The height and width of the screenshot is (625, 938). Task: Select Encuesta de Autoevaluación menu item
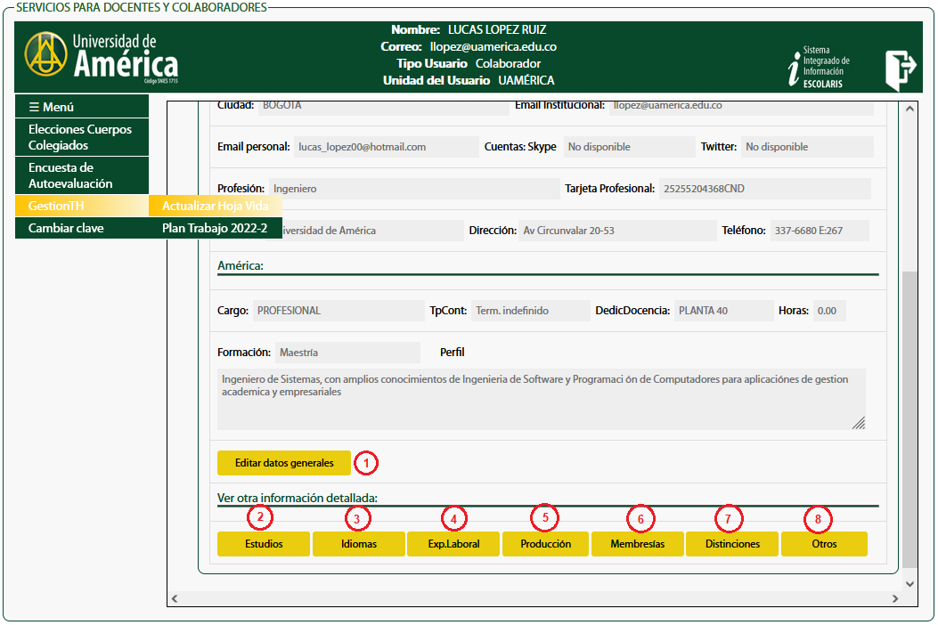pyautogui.click(x=81, y=175)
